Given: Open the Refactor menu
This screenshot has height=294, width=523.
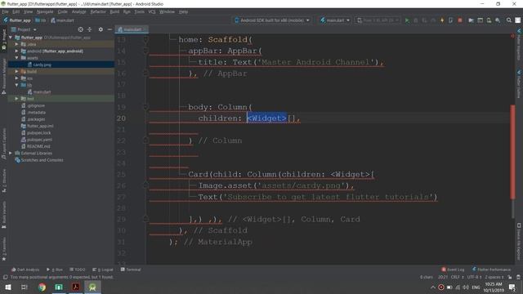Looking at the screenshot, I should click(x=98, y=11).
